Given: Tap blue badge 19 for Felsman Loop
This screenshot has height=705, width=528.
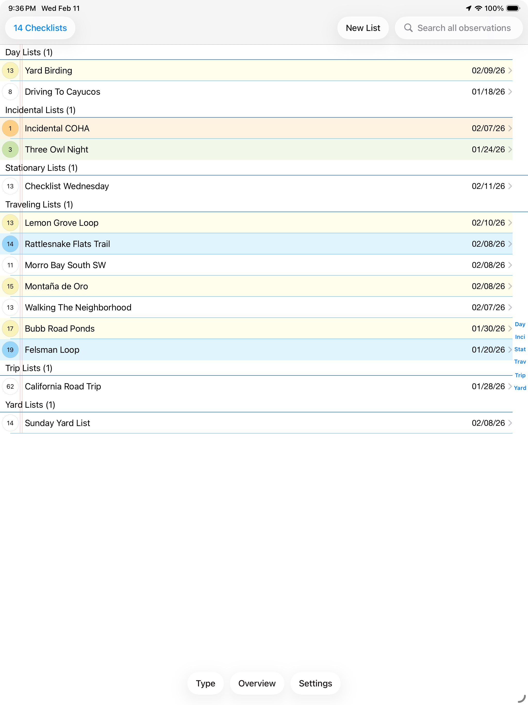Looking at the screenshot, I should point(10,350).
